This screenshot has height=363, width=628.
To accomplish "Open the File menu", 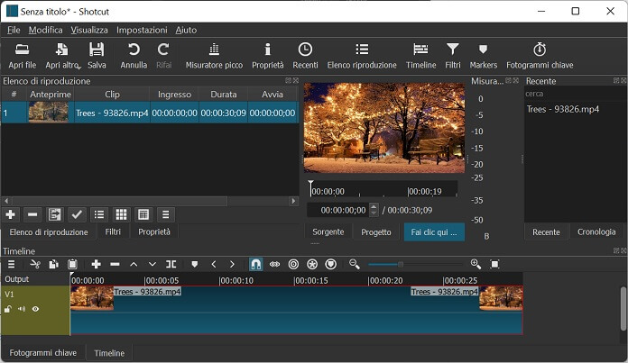I will coord(14,30).
